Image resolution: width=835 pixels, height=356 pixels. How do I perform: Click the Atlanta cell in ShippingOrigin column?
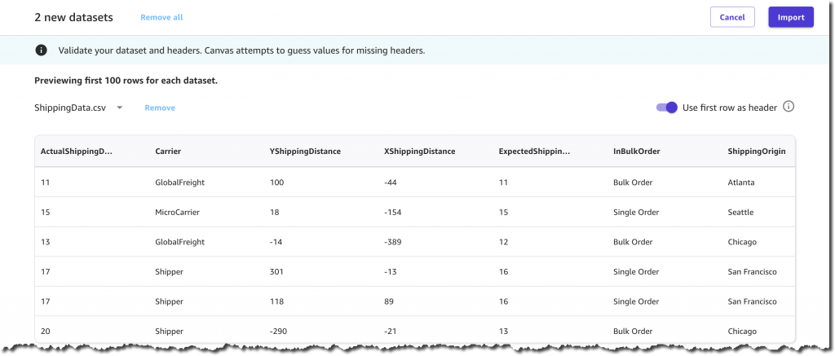pos(740,182)
